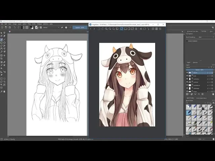This screenshot has height=161, width=215.
Task: Hide the cowEyes layer with its eye
Action: [x=187, y=82]
